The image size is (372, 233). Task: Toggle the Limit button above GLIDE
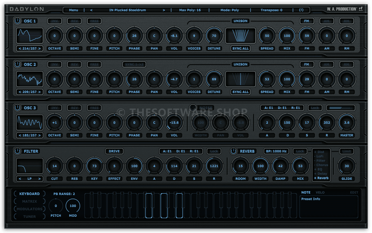[x=346, y=151]
